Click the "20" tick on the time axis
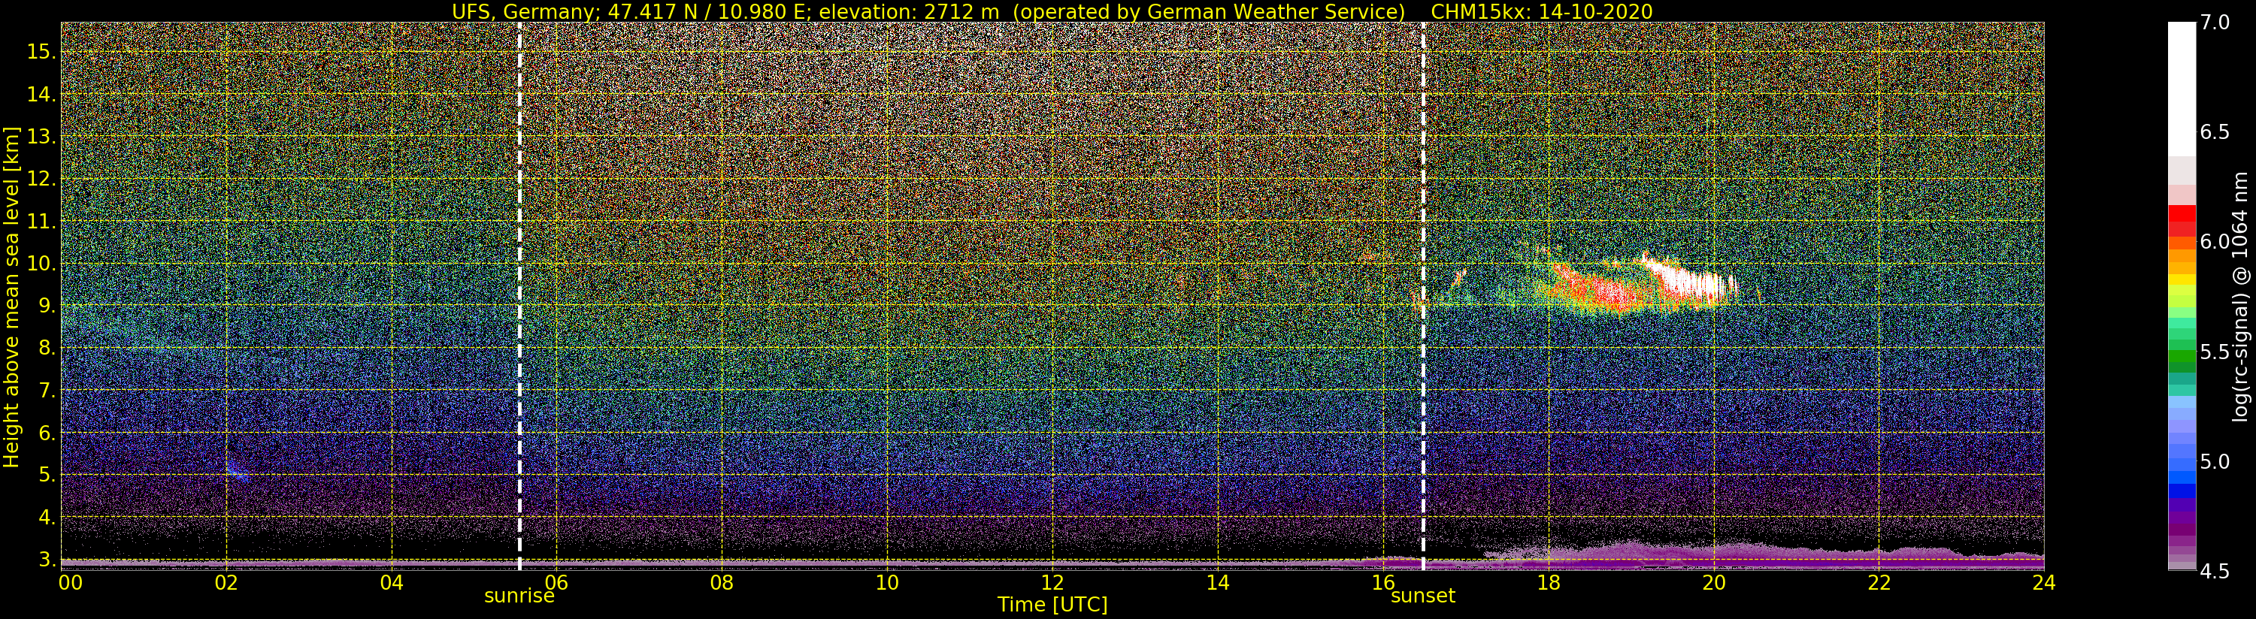 [1713, 582]
